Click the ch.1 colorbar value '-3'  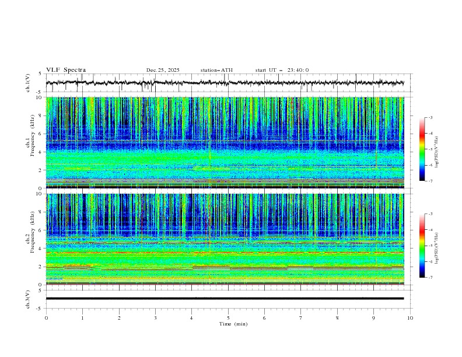[x=430, y=117]
